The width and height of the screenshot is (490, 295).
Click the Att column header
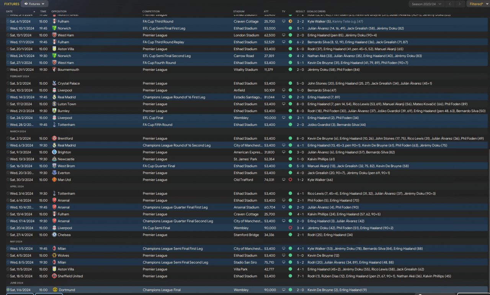click(266, 11)
